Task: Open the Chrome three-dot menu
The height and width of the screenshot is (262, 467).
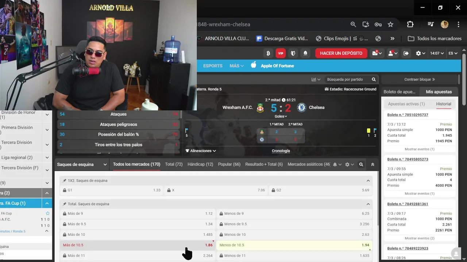Action: 459,24
